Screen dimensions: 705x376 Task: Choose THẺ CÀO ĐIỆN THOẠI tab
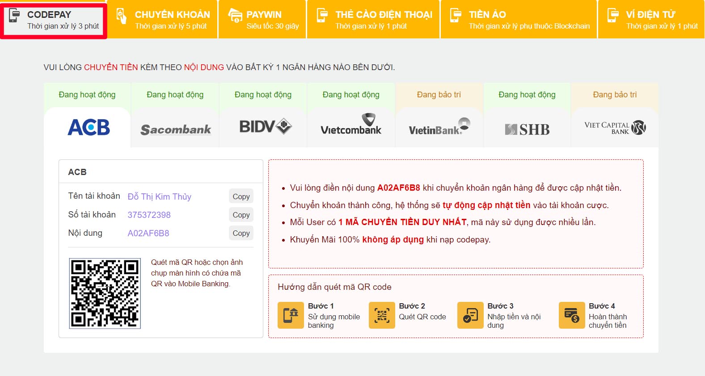tap(373, 19)
